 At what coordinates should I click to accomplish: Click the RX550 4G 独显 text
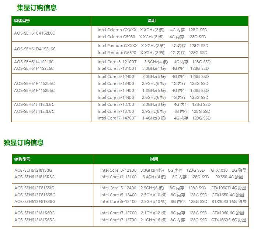coord(229,177)
